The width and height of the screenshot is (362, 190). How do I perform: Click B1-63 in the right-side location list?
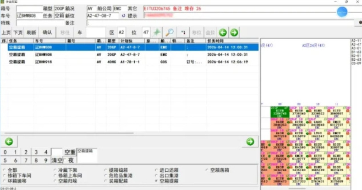pos(356,52)
